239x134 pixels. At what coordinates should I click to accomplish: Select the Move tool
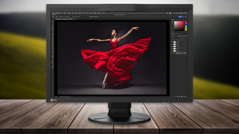pyautogui.click(x=53, y=21)
